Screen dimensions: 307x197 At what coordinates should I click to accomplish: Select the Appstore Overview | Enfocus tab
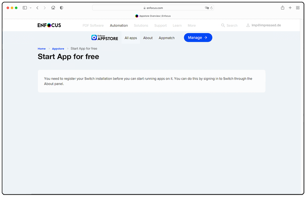click(x=153, y=16)
